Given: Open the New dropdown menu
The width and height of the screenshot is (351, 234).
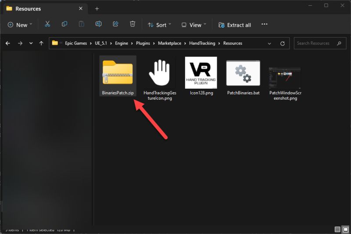Looking at the screenshot, I should pos(20,25).
